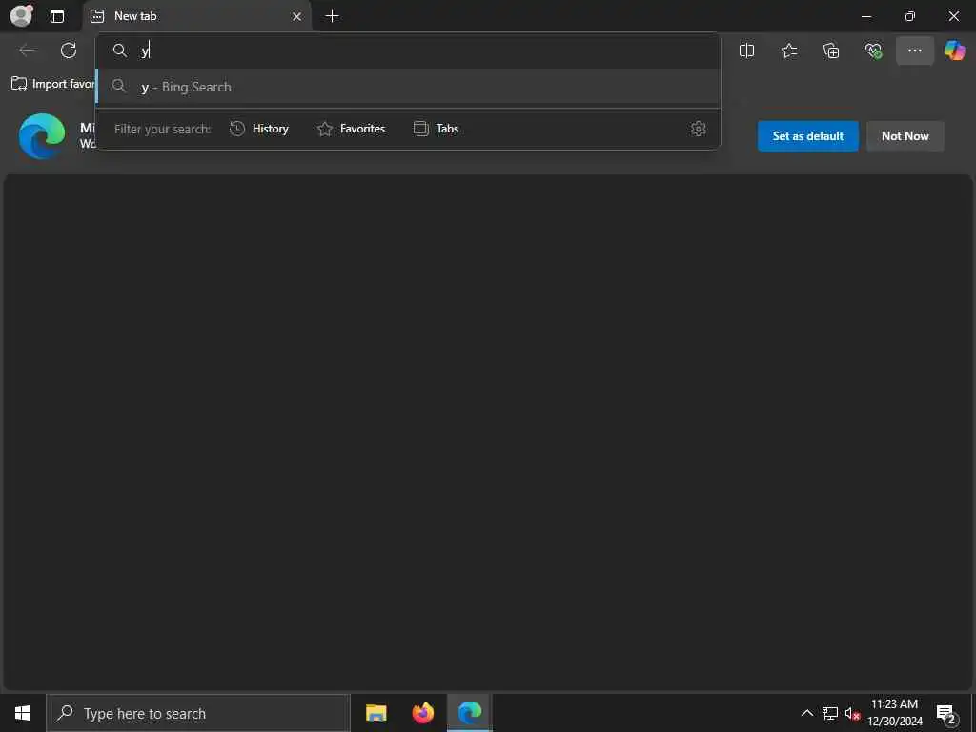Open the Copilot sidebar
This screenshot has width=976, height=732.
(955, 51)
